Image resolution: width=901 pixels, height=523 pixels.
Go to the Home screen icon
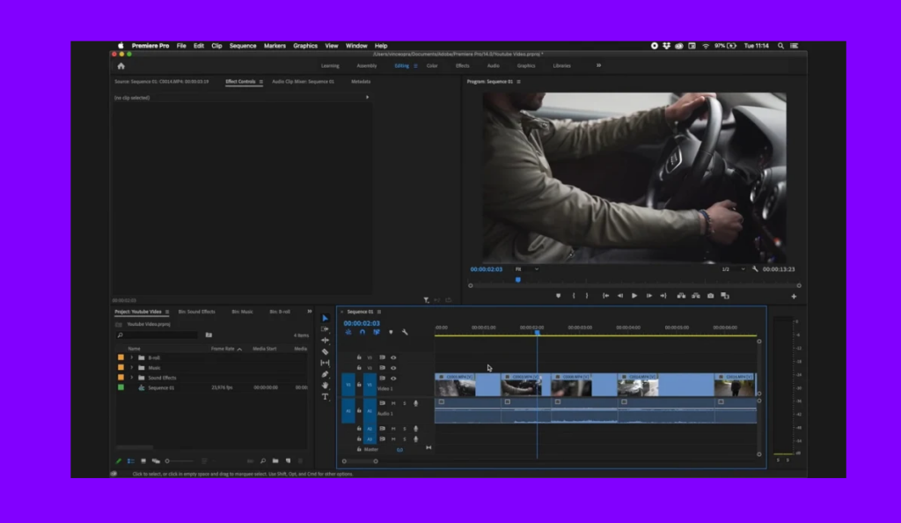point(121,66)
